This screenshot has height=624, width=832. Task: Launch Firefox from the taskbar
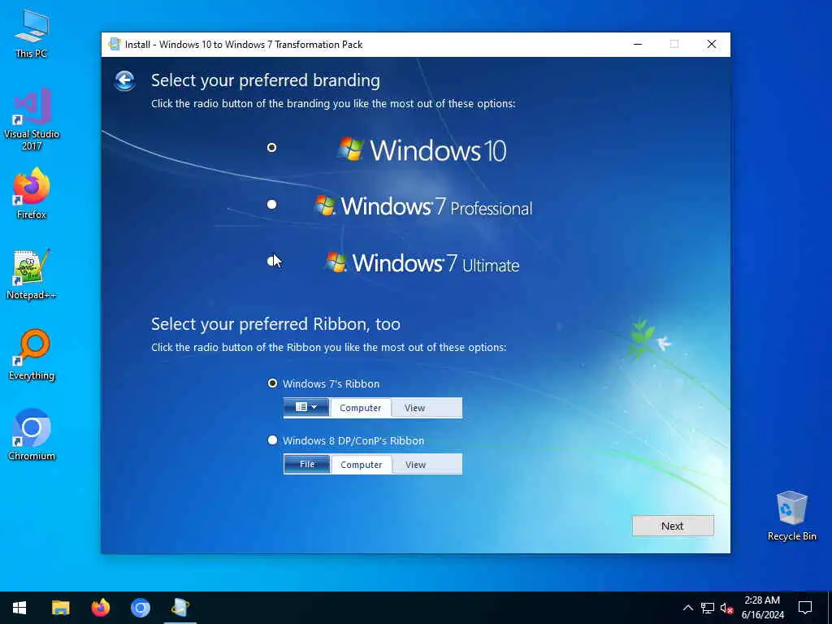[100, 608]
